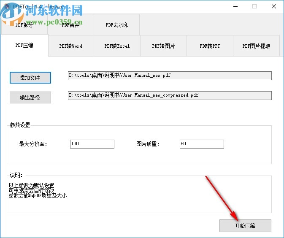
Task: Click the 最大分辨率 label
Action: point(33,144)
